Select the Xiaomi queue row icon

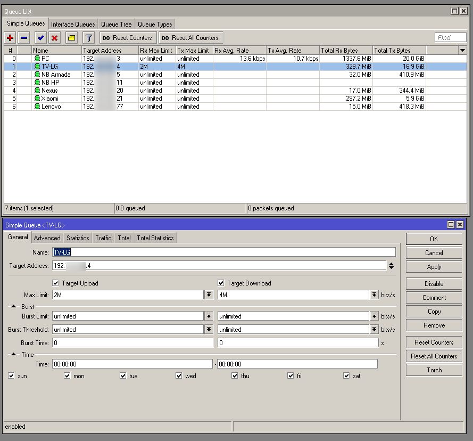(x=37, y=99)
